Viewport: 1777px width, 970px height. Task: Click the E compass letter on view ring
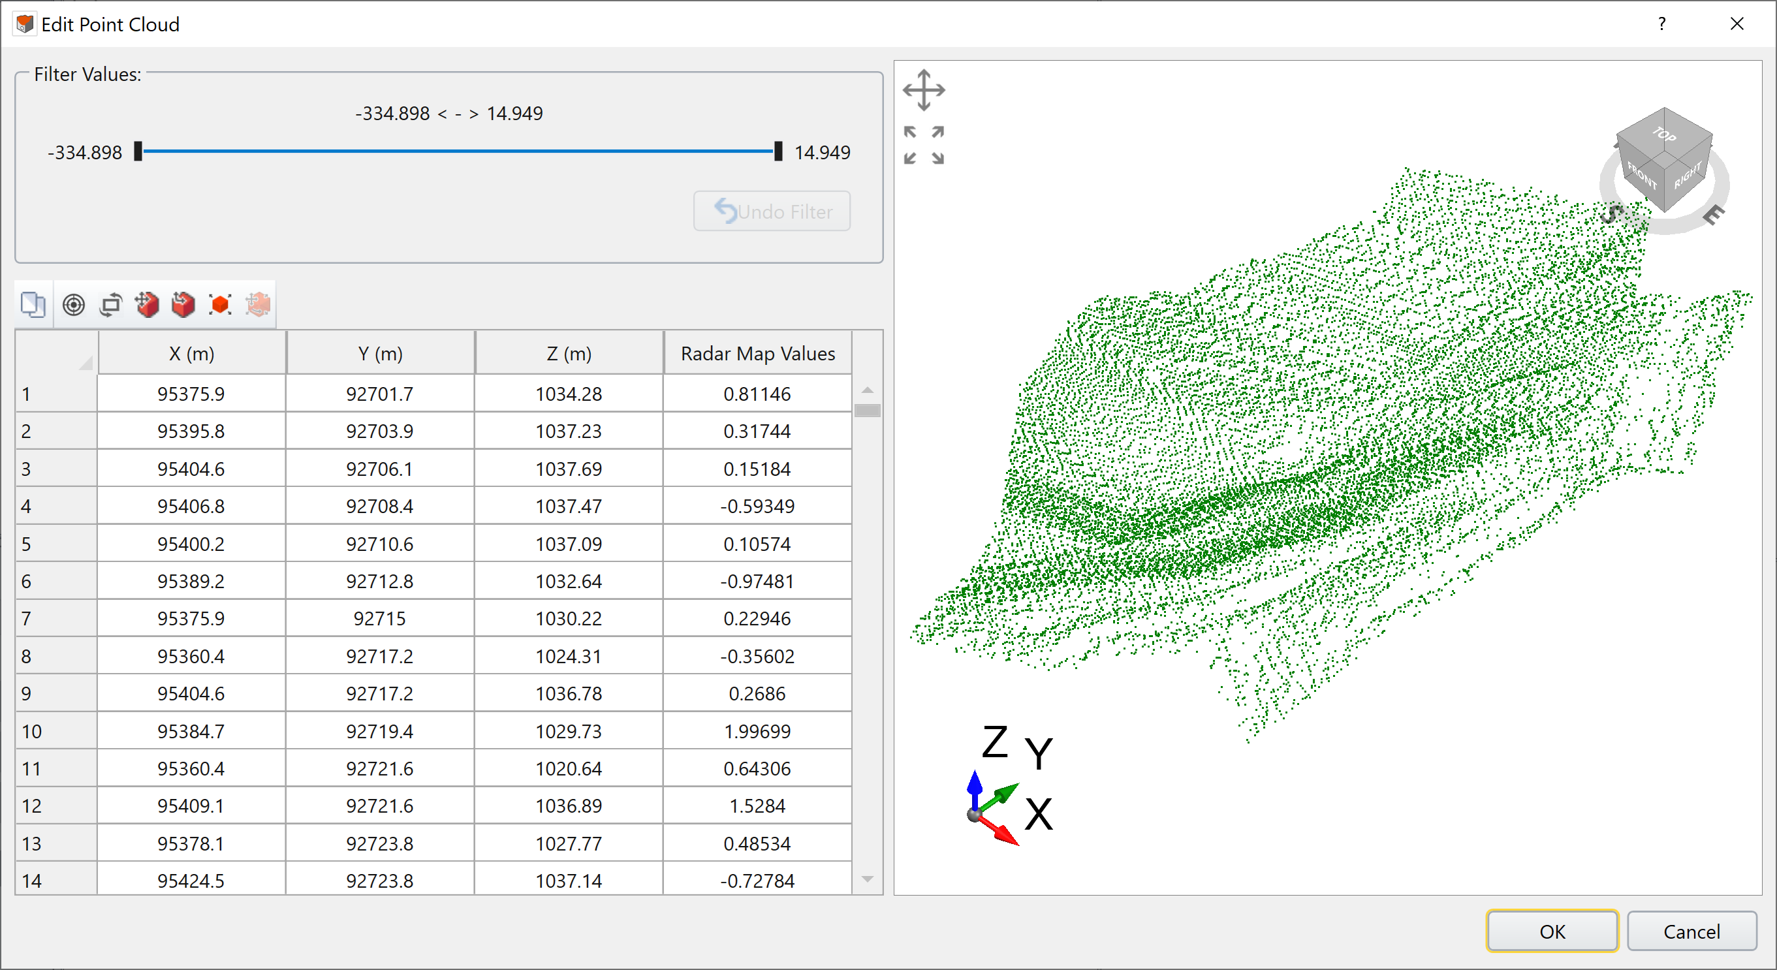click(1714, 215)
